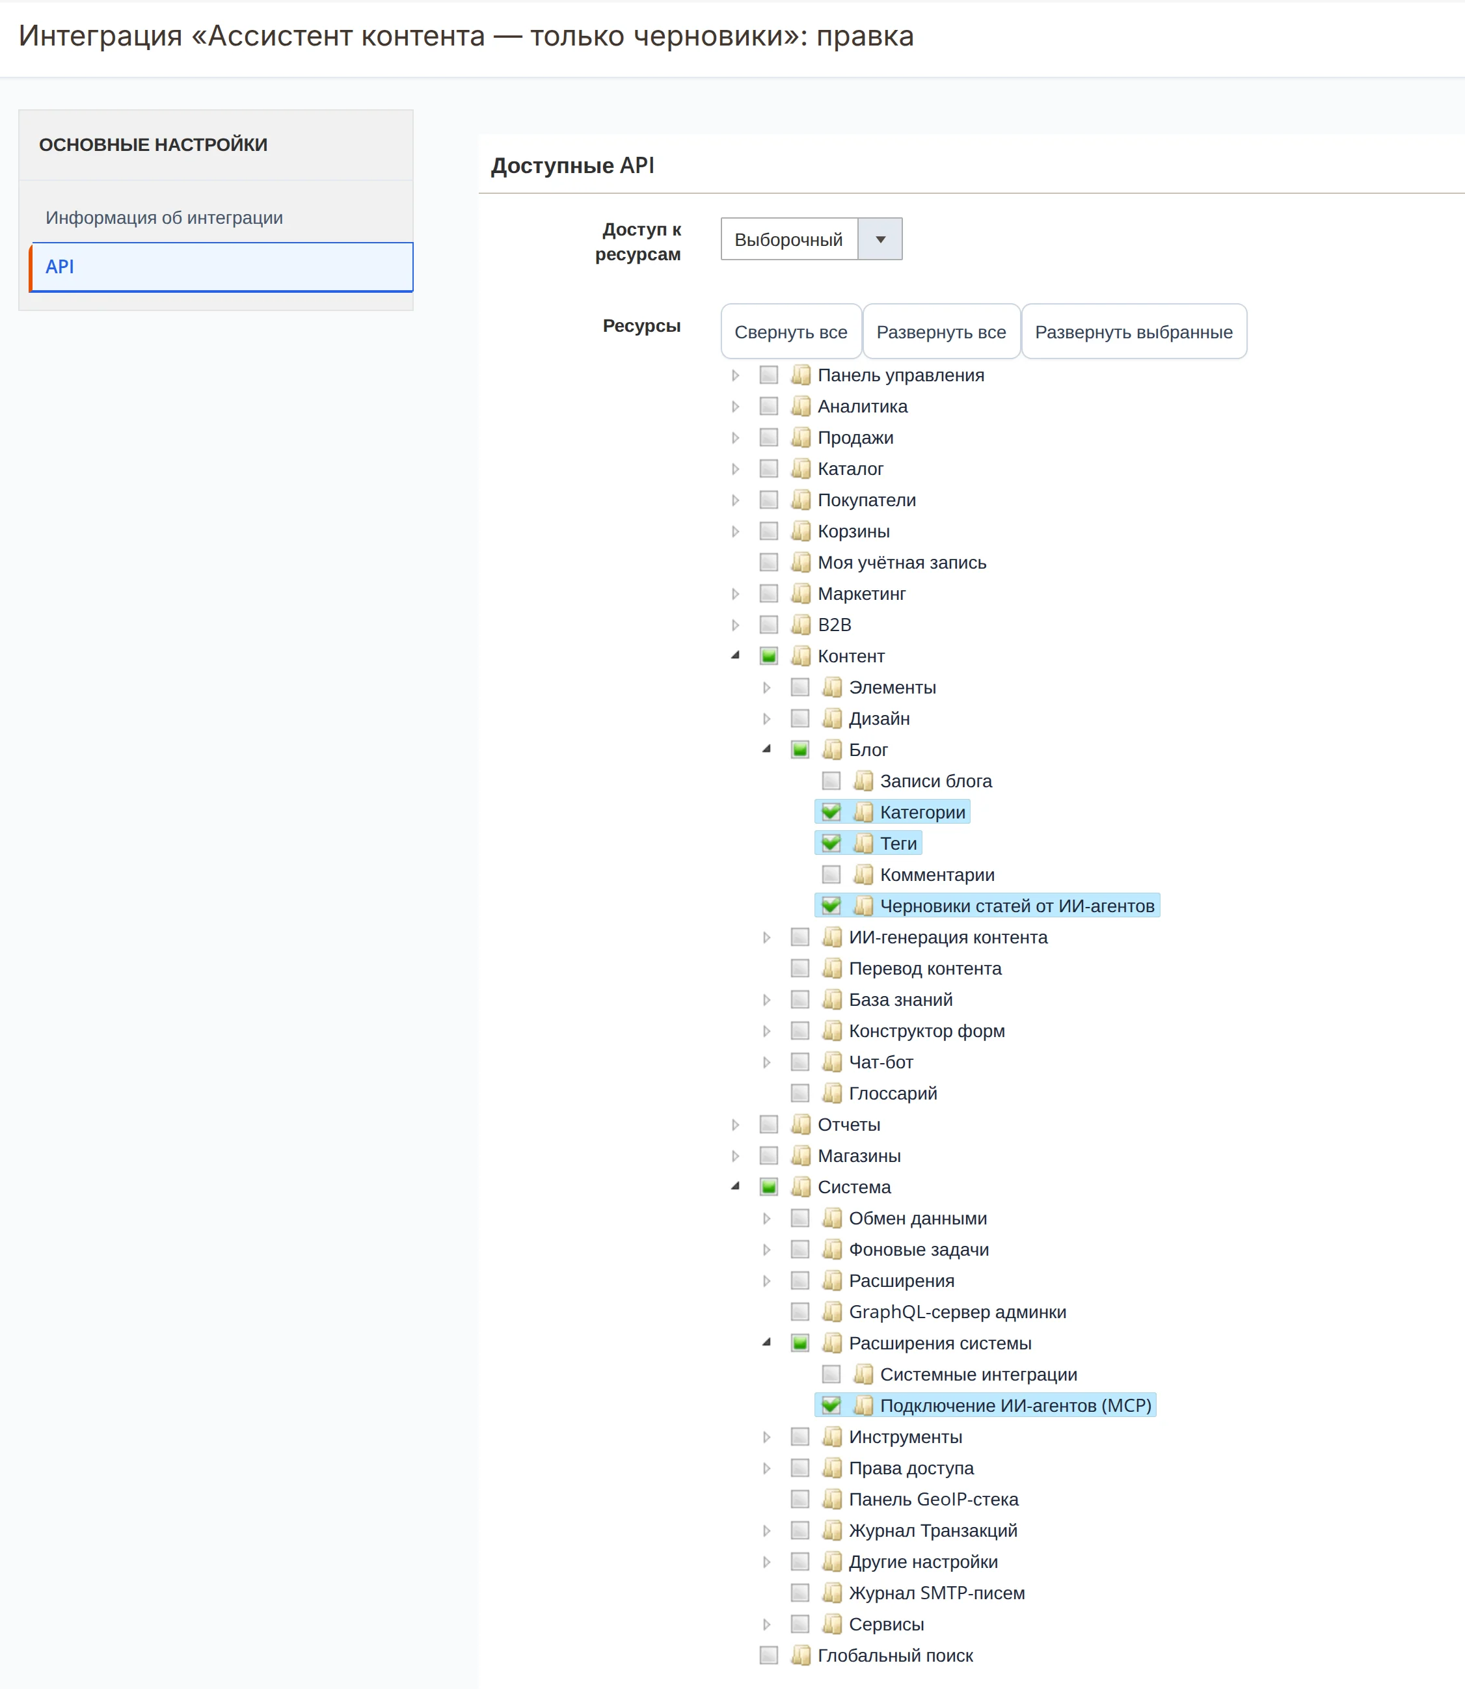This screenshot has width=1465, height=1689.
Task: Expand the Сервисы tree node
Action: tap(766, 1625)
